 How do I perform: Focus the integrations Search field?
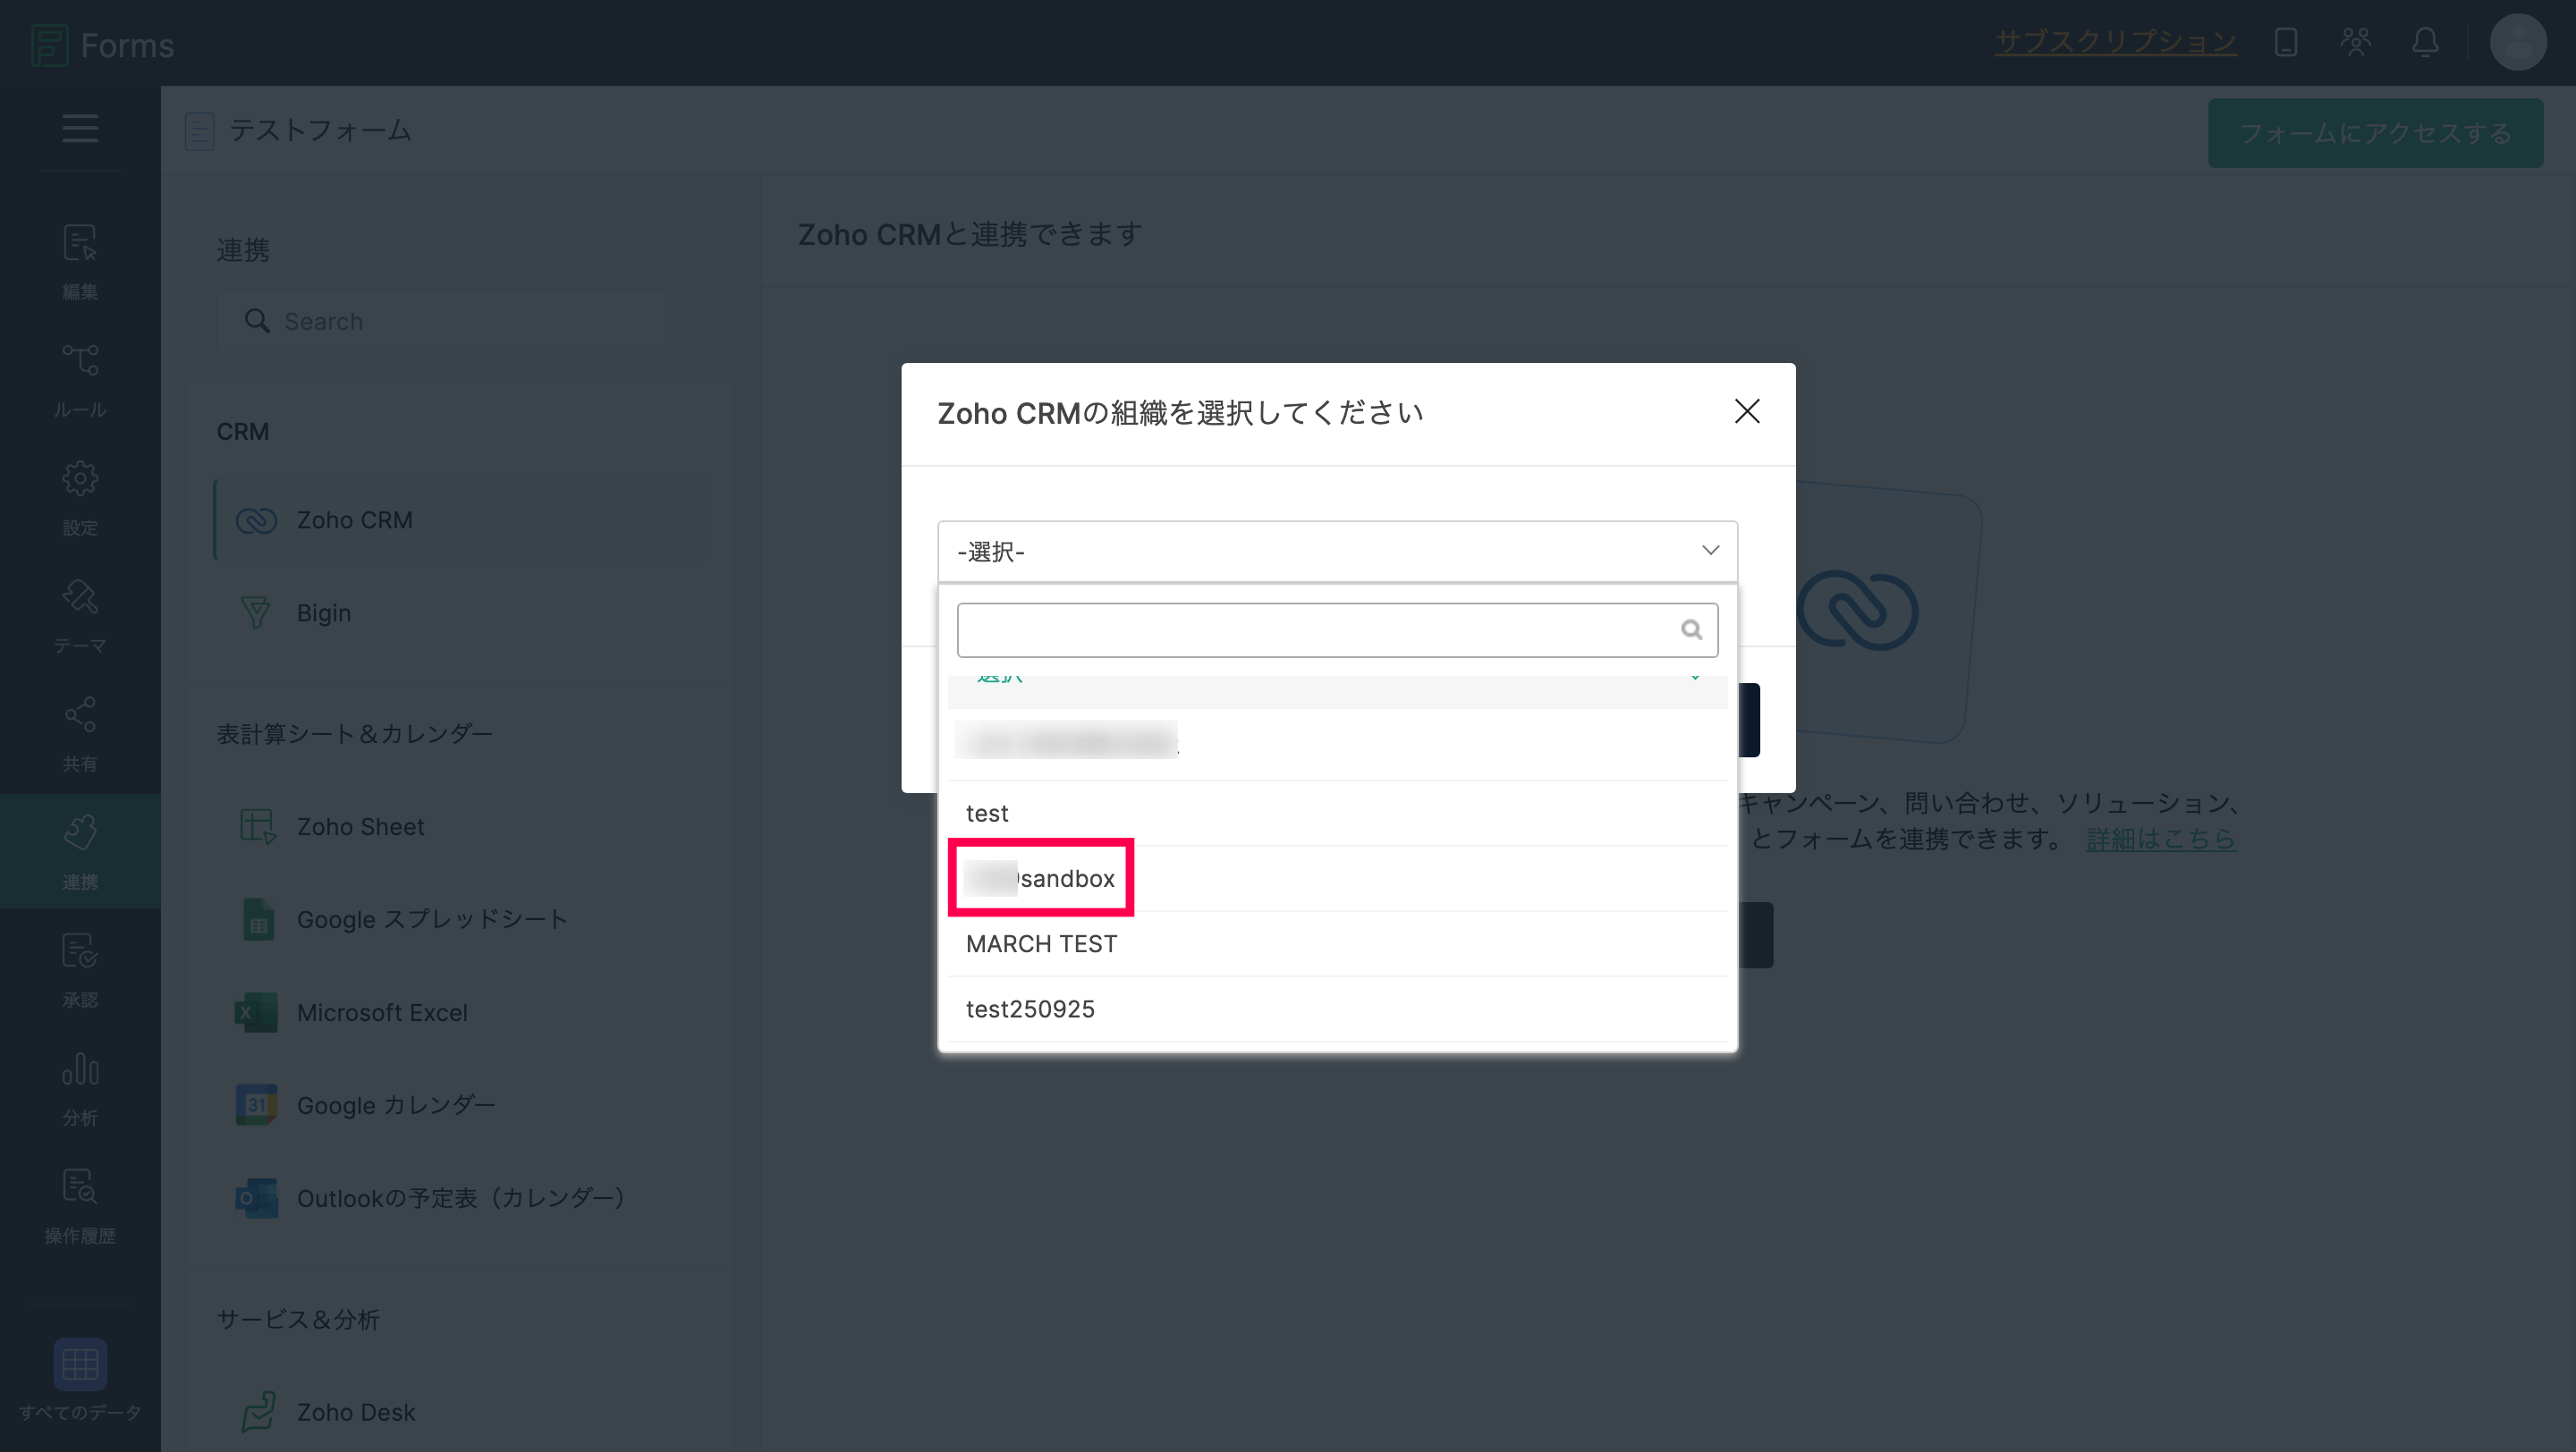click(x=442, y=321)
